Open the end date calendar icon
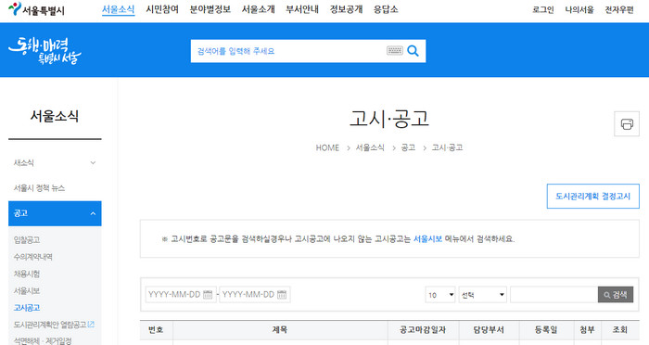 click(282, 295)
